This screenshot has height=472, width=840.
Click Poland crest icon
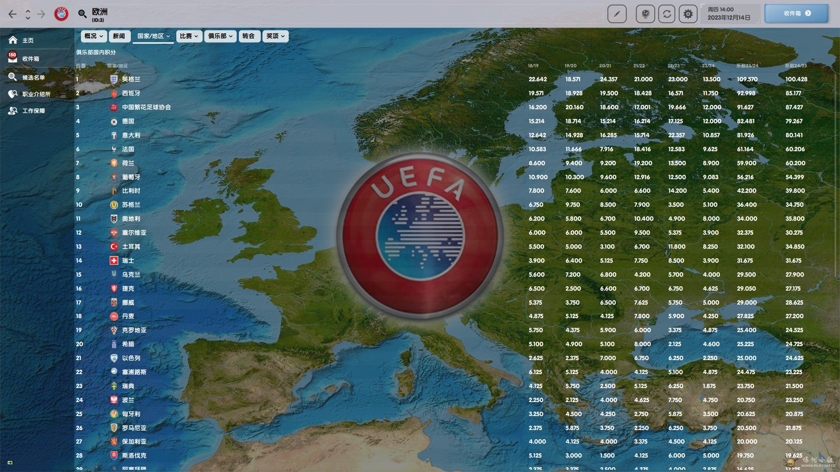[x=114, y=400]
